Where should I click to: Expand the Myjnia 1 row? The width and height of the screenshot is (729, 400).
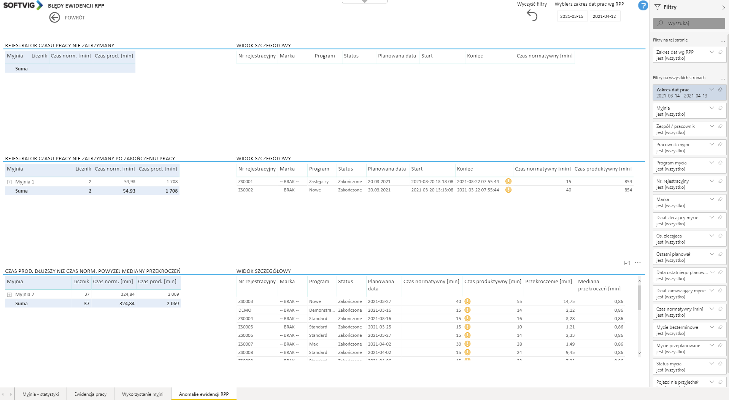coord(10,182)
